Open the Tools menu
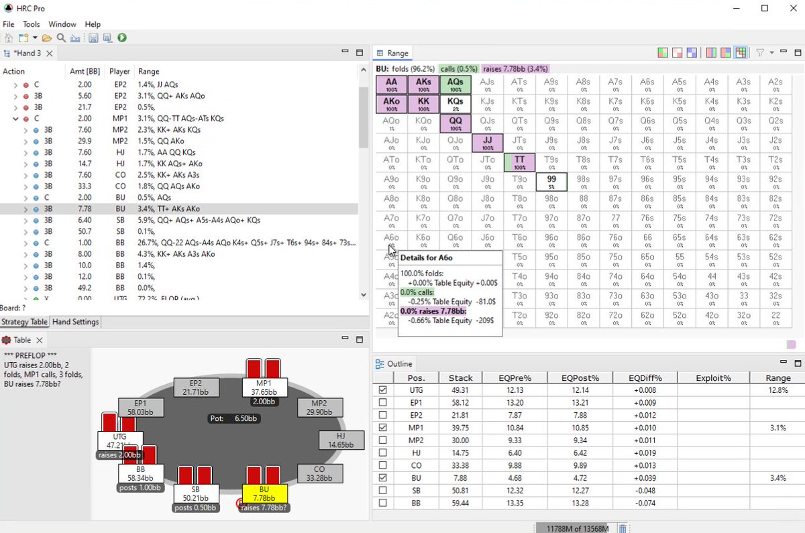 [x=32, y=24]
